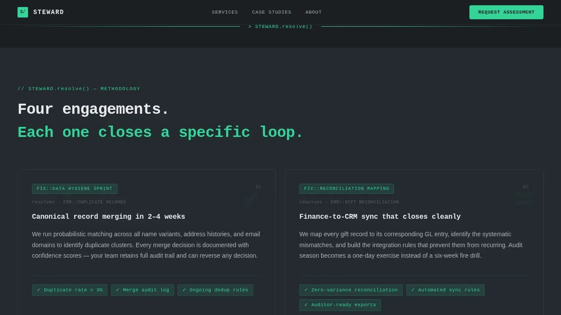Click the Request Assessment button
The height and width of the screenshot is (315, 561).
tap(506, 12)
